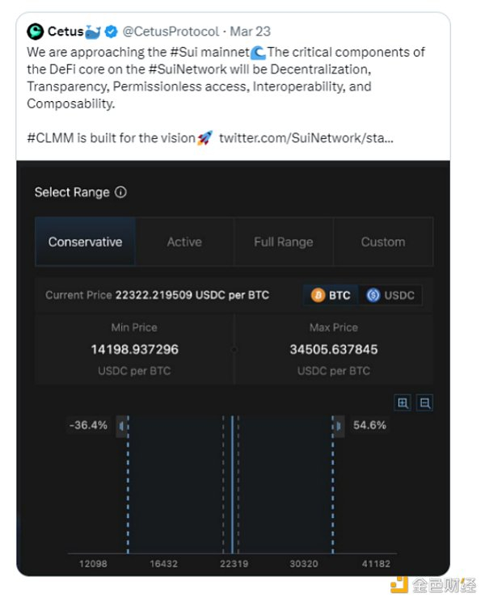Click the #CLMM hashtag
The image size is (485, 602).
click(x=50, y=138)
